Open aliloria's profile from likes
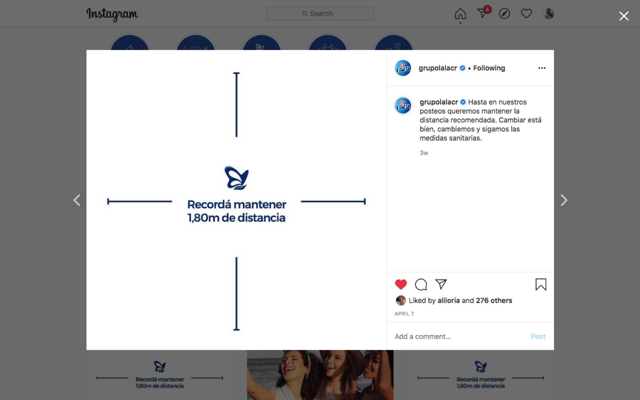 pyautogui.click(x=449, y=300)
